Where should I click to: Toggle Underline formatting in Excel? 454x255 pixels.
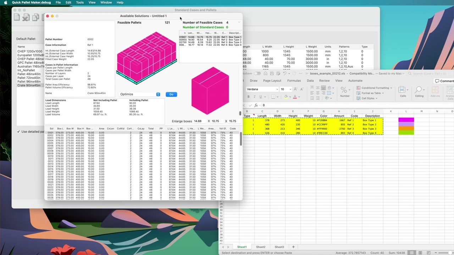click(260, 97)
